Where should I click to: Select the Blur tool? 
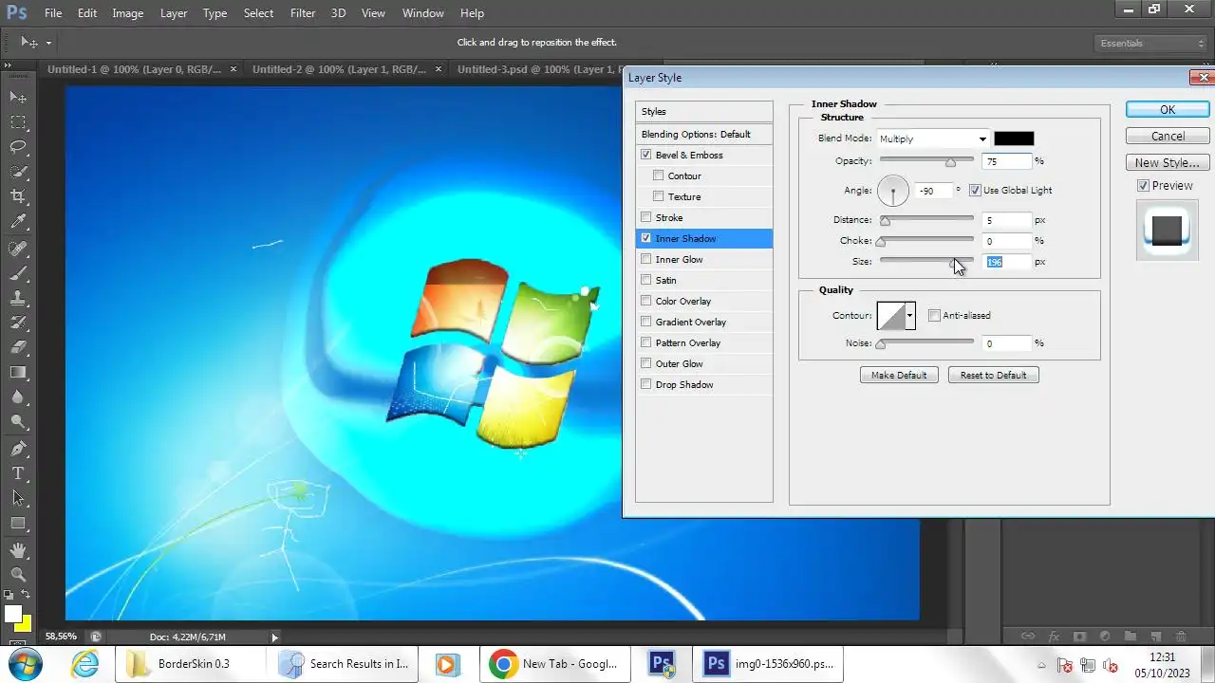click(x=18, y=397)
